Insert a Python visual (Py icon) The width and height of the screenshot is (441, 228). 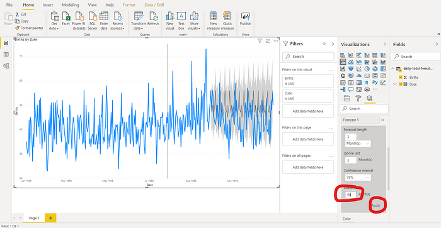point(375,83)
